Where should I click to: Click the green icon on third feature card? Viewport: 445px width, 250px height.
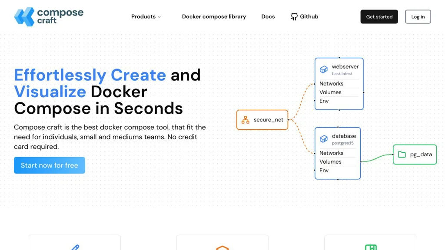pyautogui.click(x=371, y=247)
